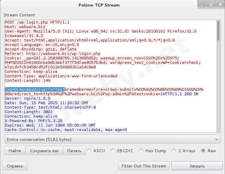Click the 'Server: nginx/1.6.0' line
The width and height of the screenshot is (225, 174).
[x=28, y=98]
